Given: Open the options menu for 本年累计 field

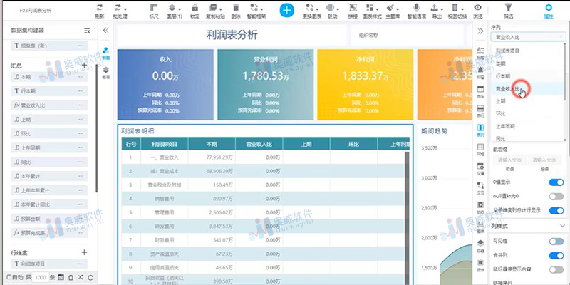Looking at the screenshot, I should [x=81, y=176].
